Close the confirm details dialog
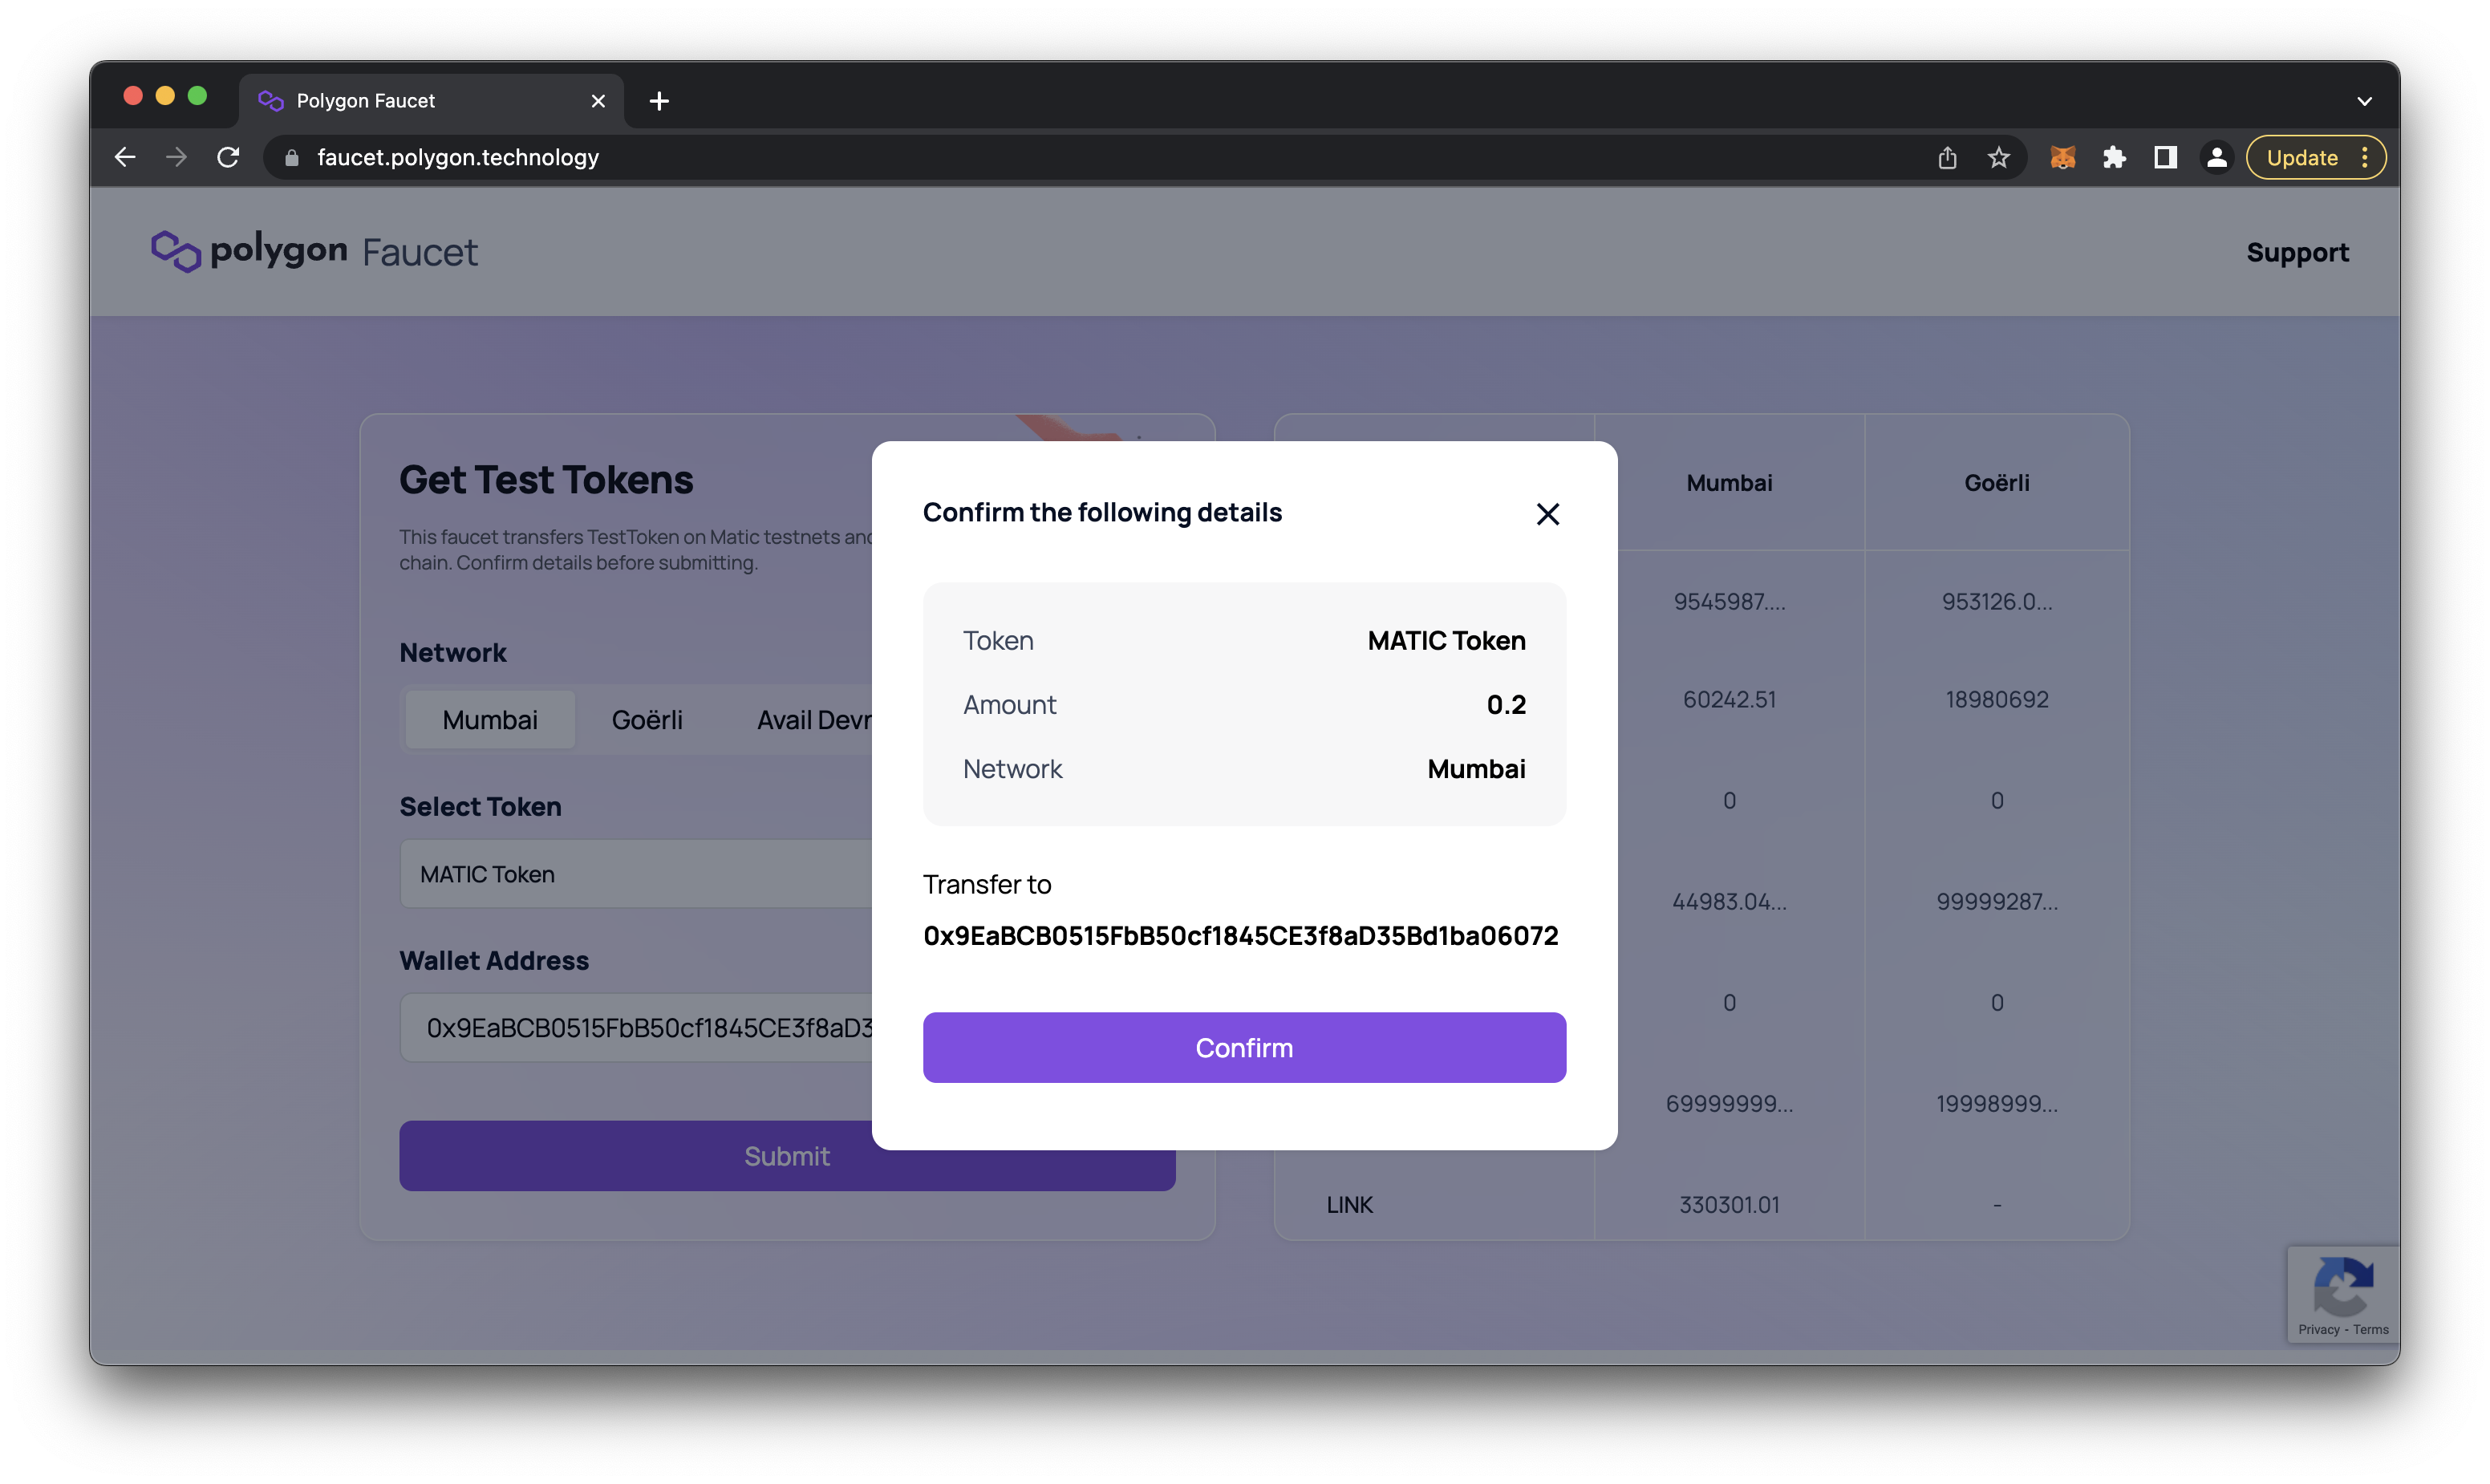 [x=1547, y=514]
